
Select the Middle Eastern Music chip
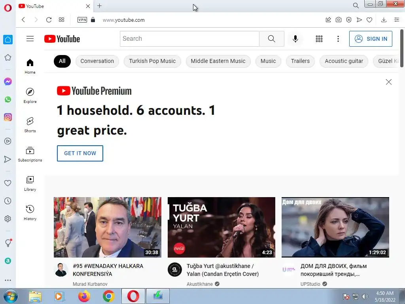[218, 61]
